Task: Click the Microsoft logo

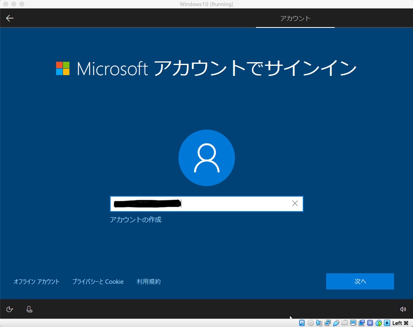Action: [x=63, y=69]
